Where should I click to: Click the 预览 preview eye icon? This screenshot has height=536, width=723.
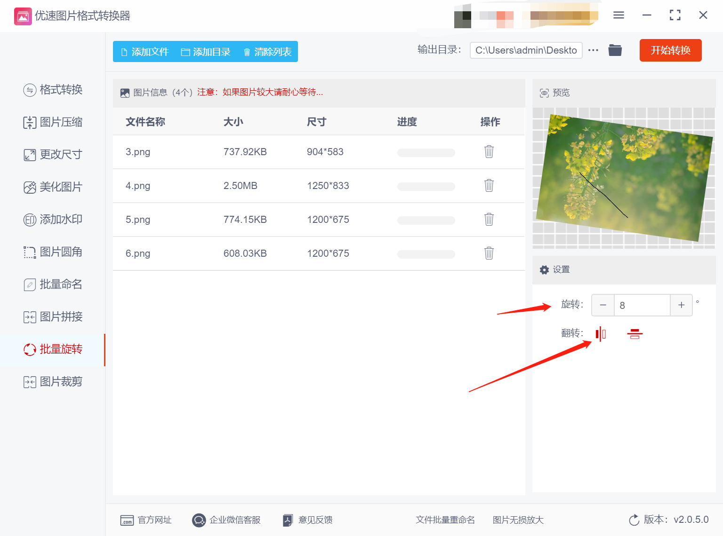(544, 93)
